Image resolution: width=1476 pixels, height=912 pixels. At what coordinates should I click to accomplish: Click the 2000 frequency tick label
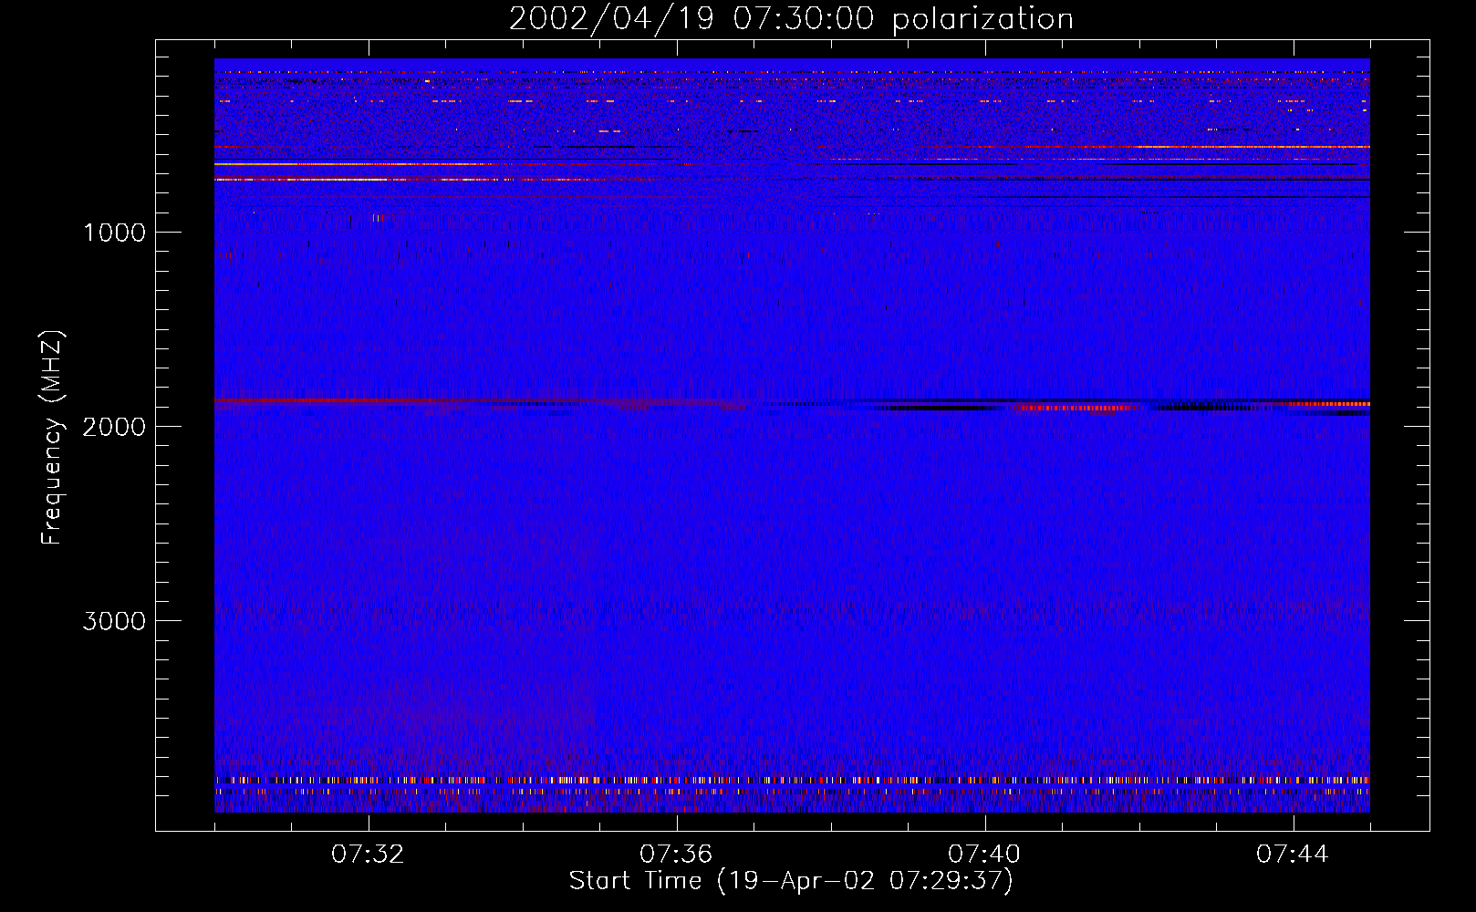[x=114, y=427]
